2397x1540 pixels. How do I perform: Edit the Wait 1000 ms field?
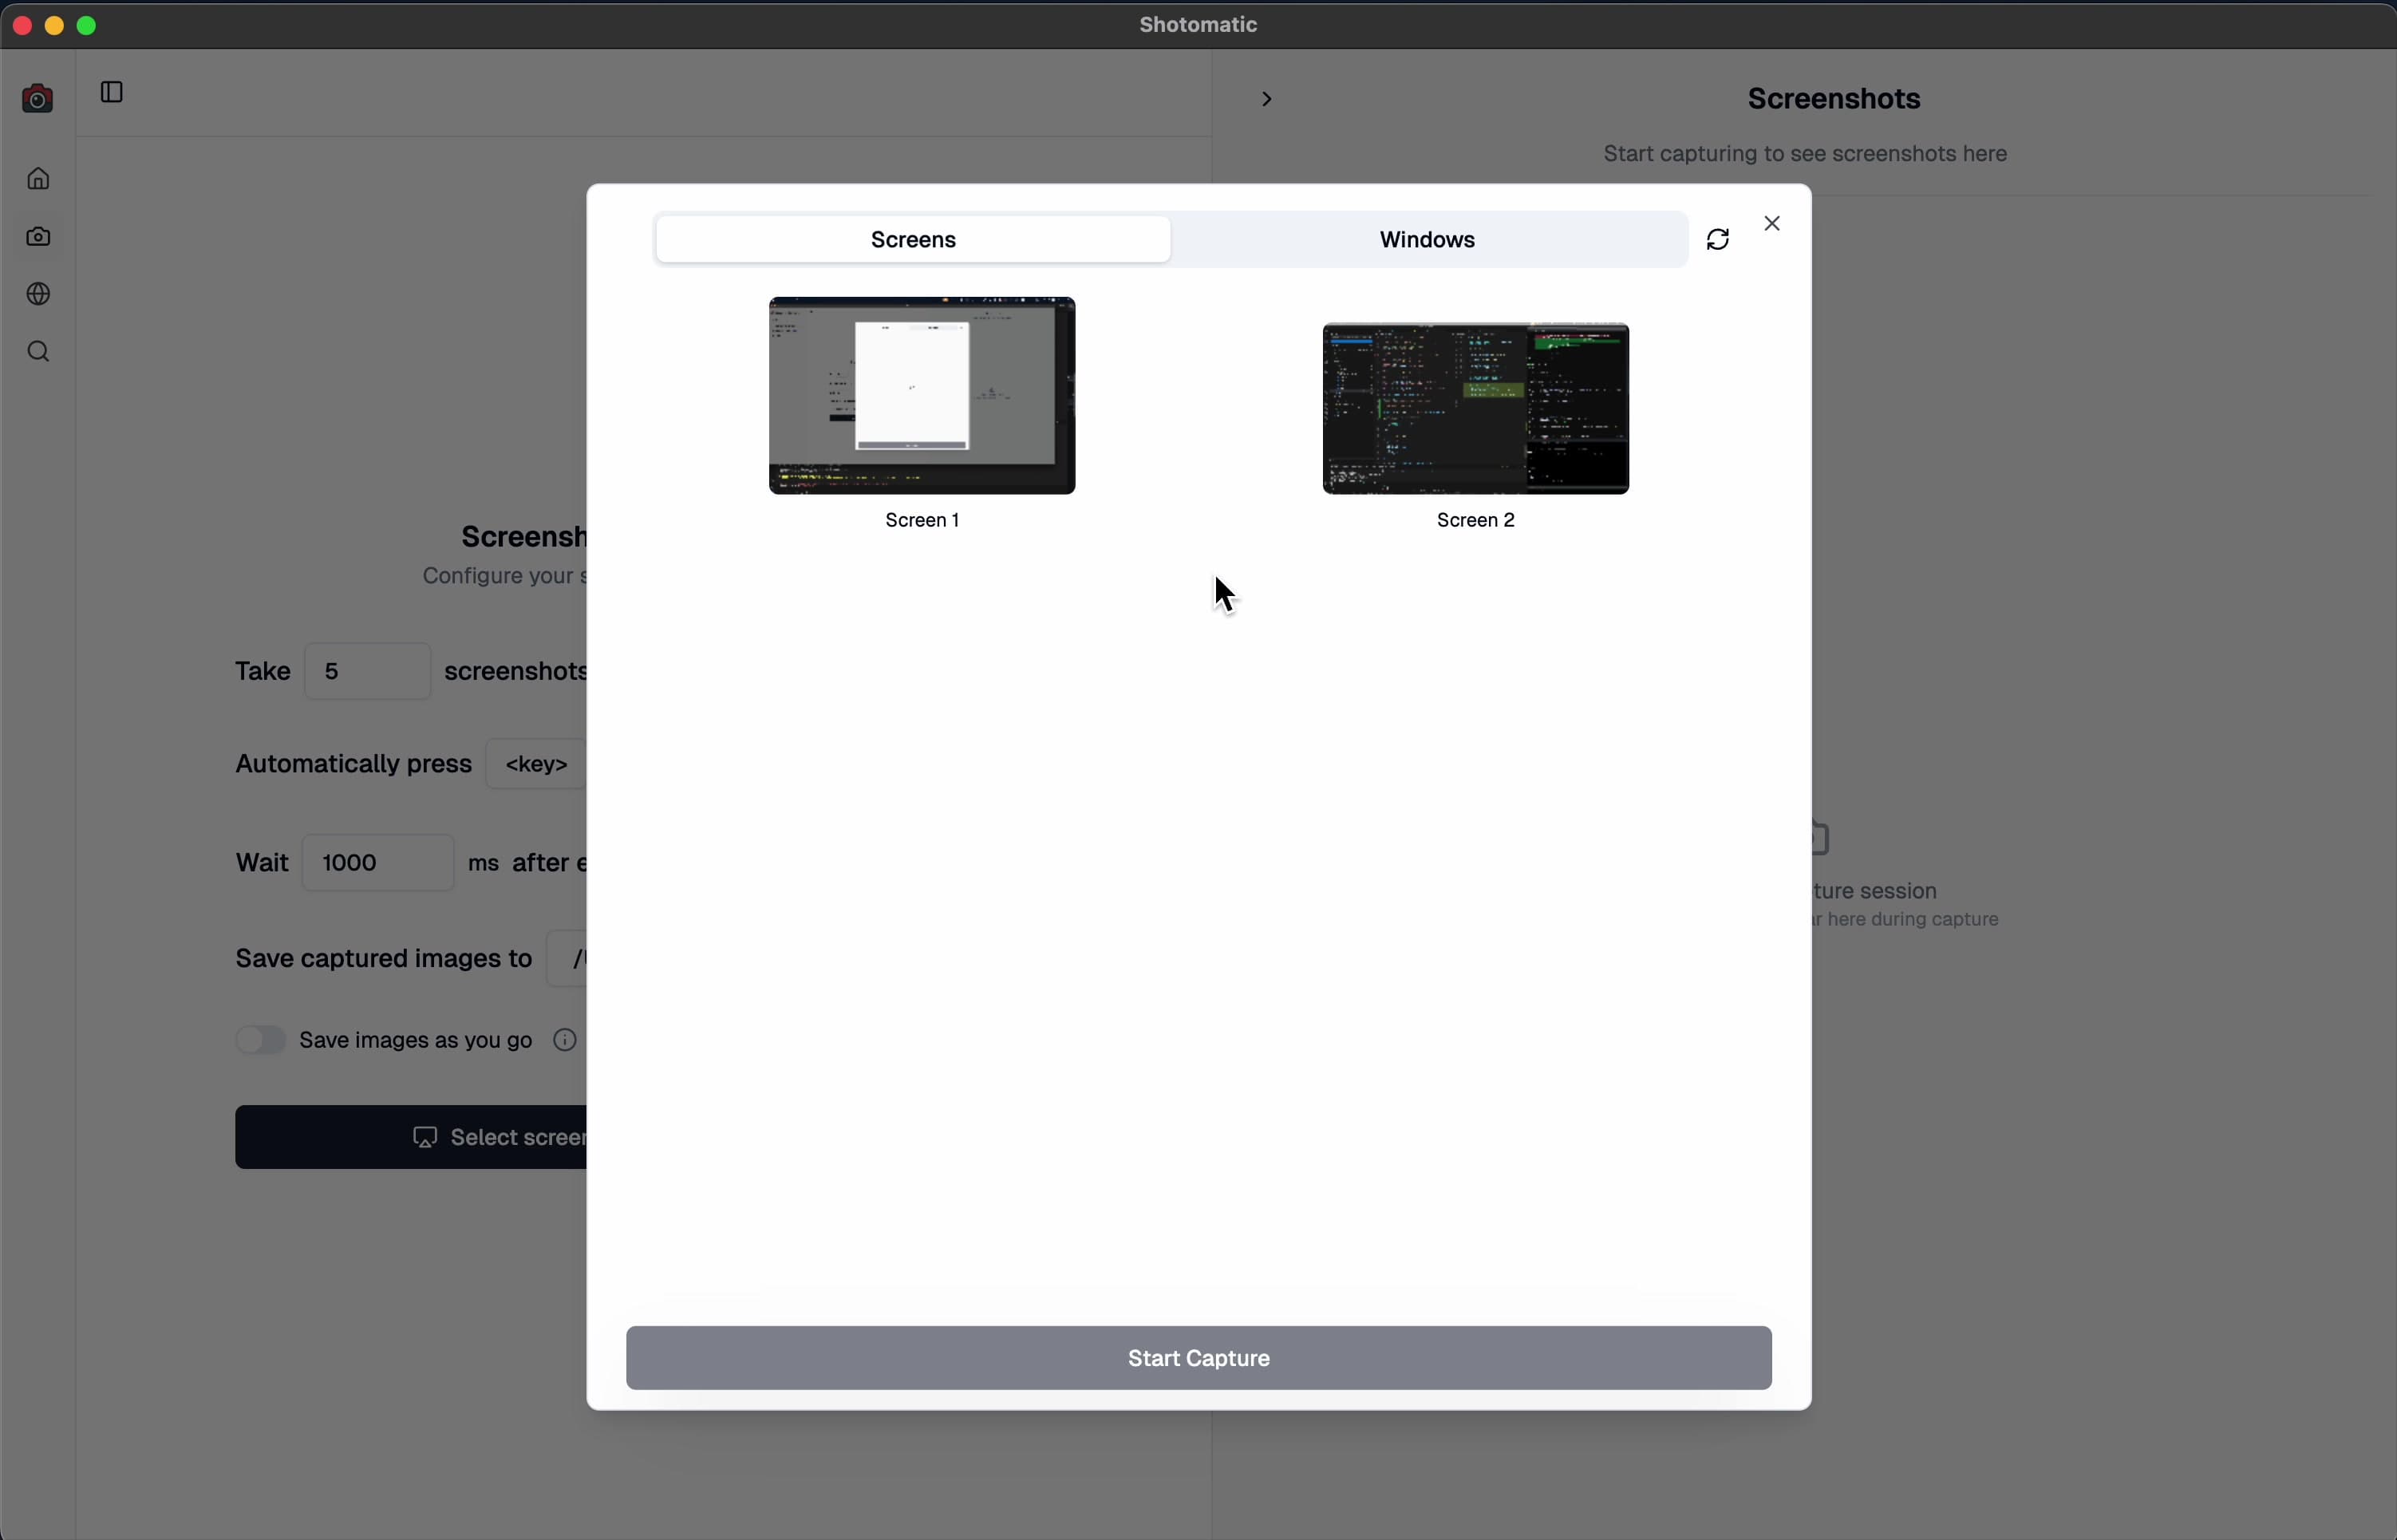[376, 862]
